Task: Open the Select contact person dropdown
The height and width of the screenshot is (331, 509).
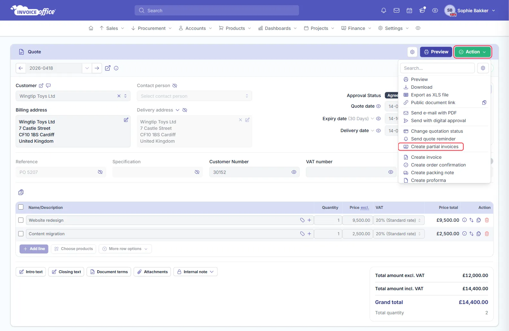Action: (x=194, y=96)
